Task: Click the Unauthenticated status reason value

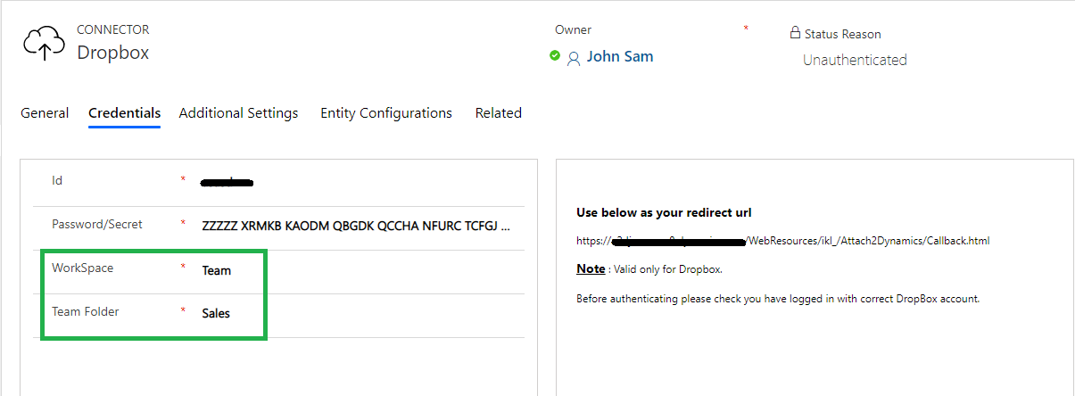Action: [855, 60]
